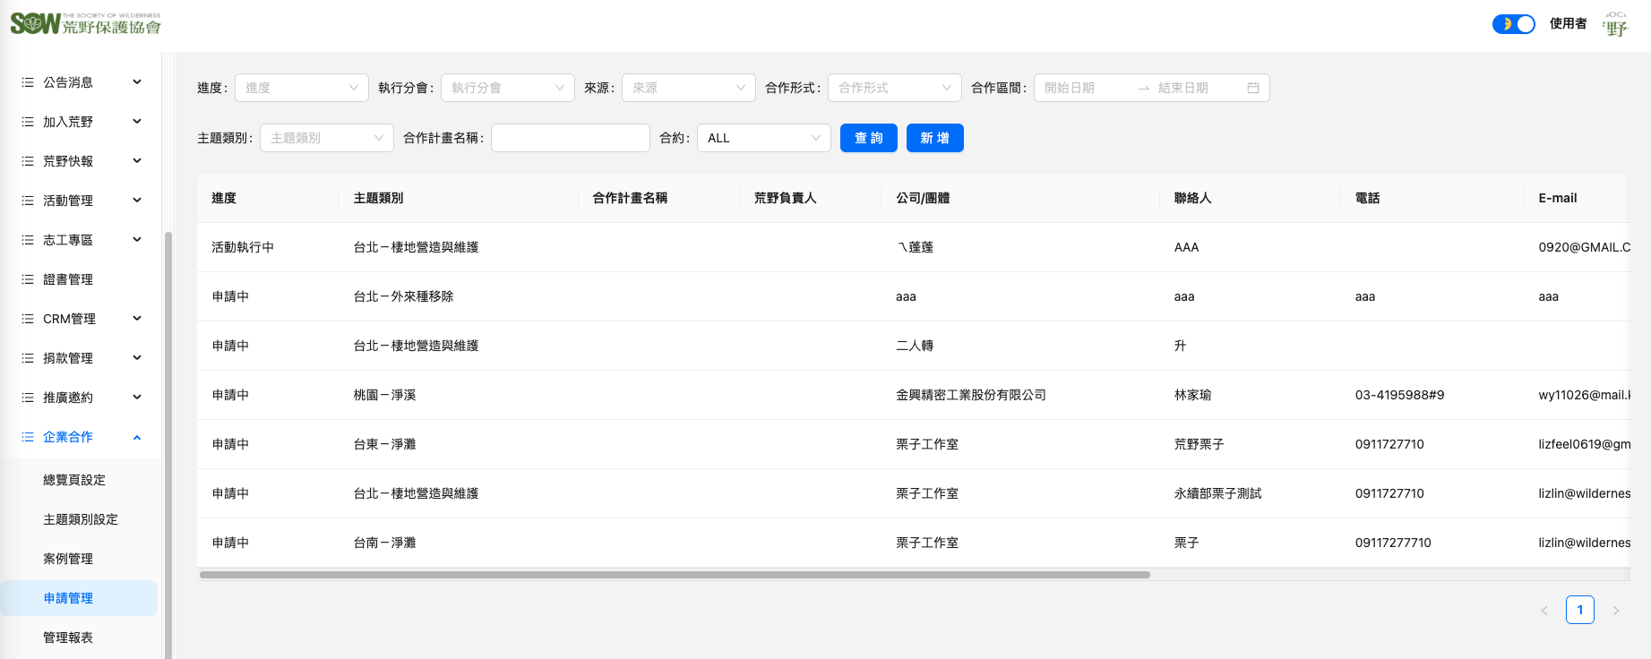
Task: Click list icon beside 公告消息
Action: [28, 82]
